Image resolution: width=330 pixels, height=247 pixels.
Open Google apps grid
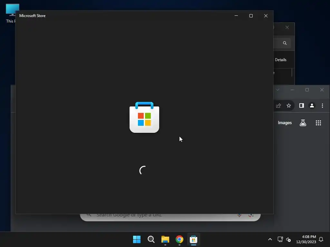coord(318,123)
